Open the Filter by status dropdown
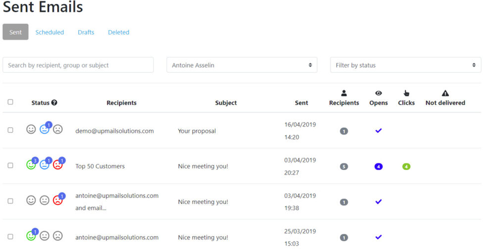The height and width of the screenshot is (249, 485). click(405, 65)
